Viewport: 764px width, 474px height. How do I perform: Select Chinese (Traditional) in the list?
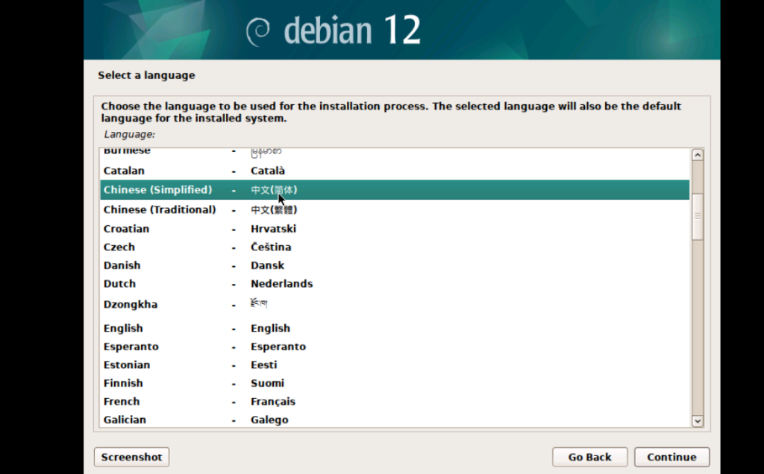pos(160,210)
